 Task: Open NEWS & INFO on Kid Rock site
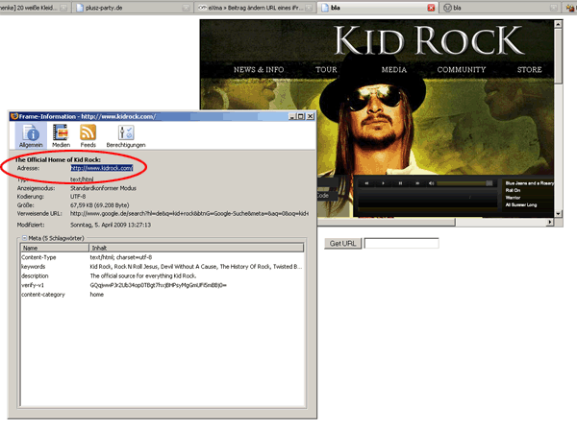pyautogui.click(x=259, y=69)
